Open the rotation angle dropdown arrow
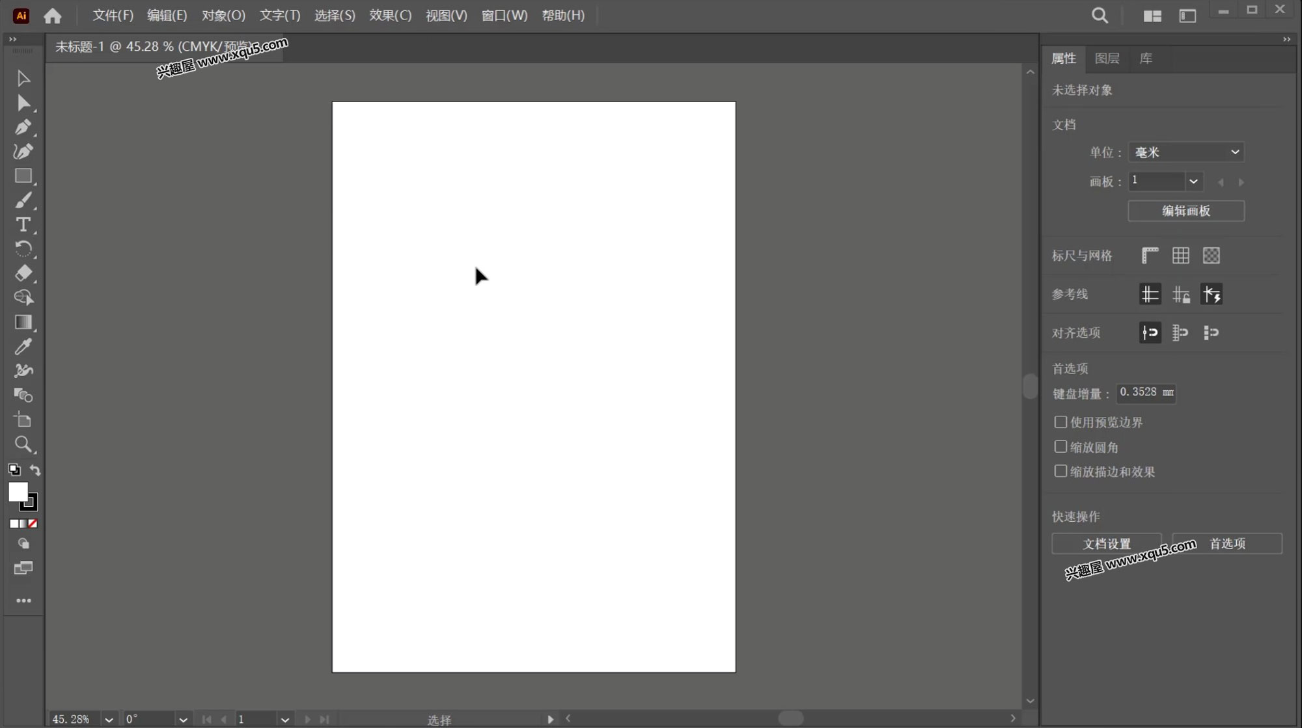The height and width of the screenshot is (728, 1302). (x=183, y=719)
